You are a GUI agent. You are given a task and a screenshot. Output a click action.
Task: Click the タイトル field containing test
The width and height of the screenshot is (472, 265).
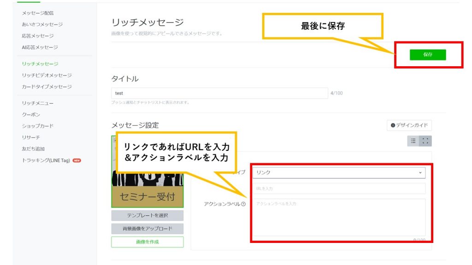coord(219,93)
